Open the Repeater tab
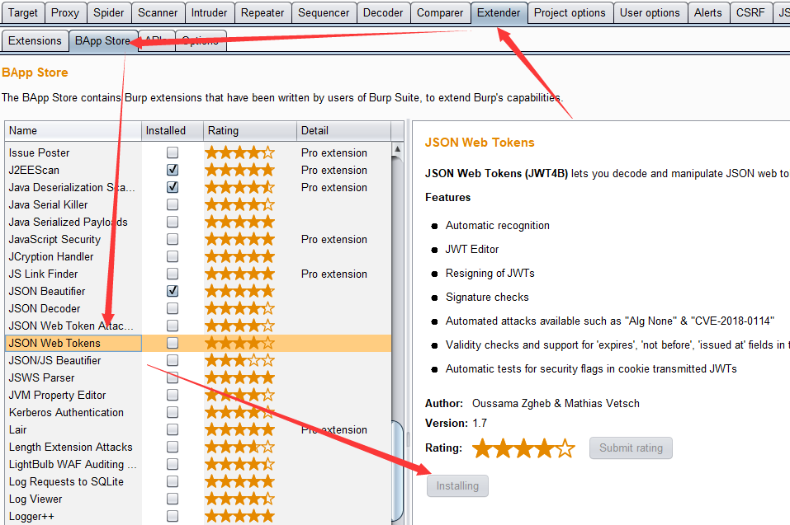This screenshot has width=790, height=525. 263,12
